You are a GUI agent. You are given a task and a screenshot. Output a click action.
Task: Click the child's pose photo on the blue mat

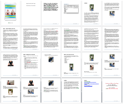(31, 92)
